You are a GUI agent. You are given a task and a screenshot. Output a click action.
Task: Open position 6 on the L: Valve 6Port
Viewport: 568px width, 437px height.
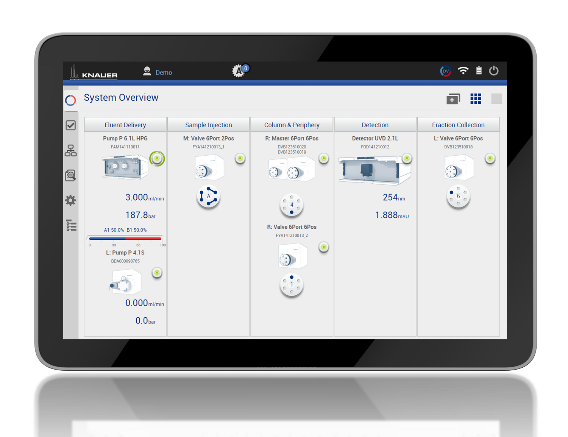[x=458, y=196]
